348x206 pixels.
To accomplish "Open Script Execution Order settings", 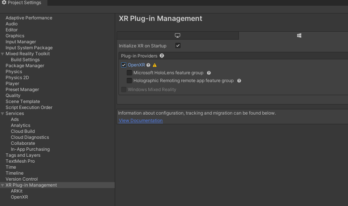I will 29,107.
